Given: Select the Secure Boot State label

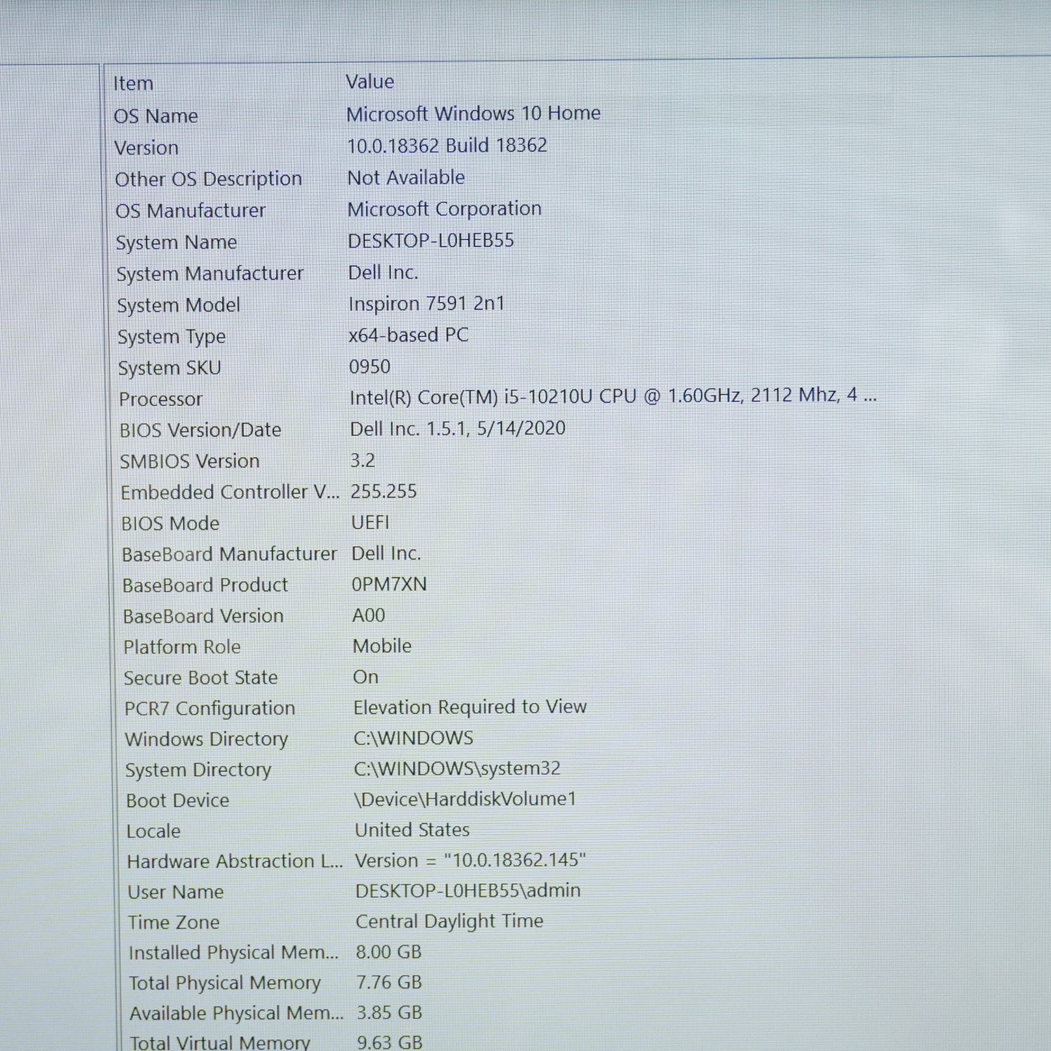Looking at the screenshot, I should coord(201,678).
